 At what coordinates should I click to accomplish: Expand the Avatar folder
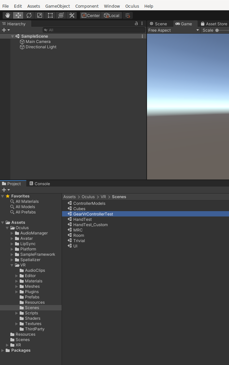click(12, 238)
